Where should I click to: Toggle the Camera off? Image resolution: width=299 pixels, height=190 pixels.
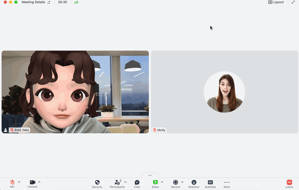point(32,183)
